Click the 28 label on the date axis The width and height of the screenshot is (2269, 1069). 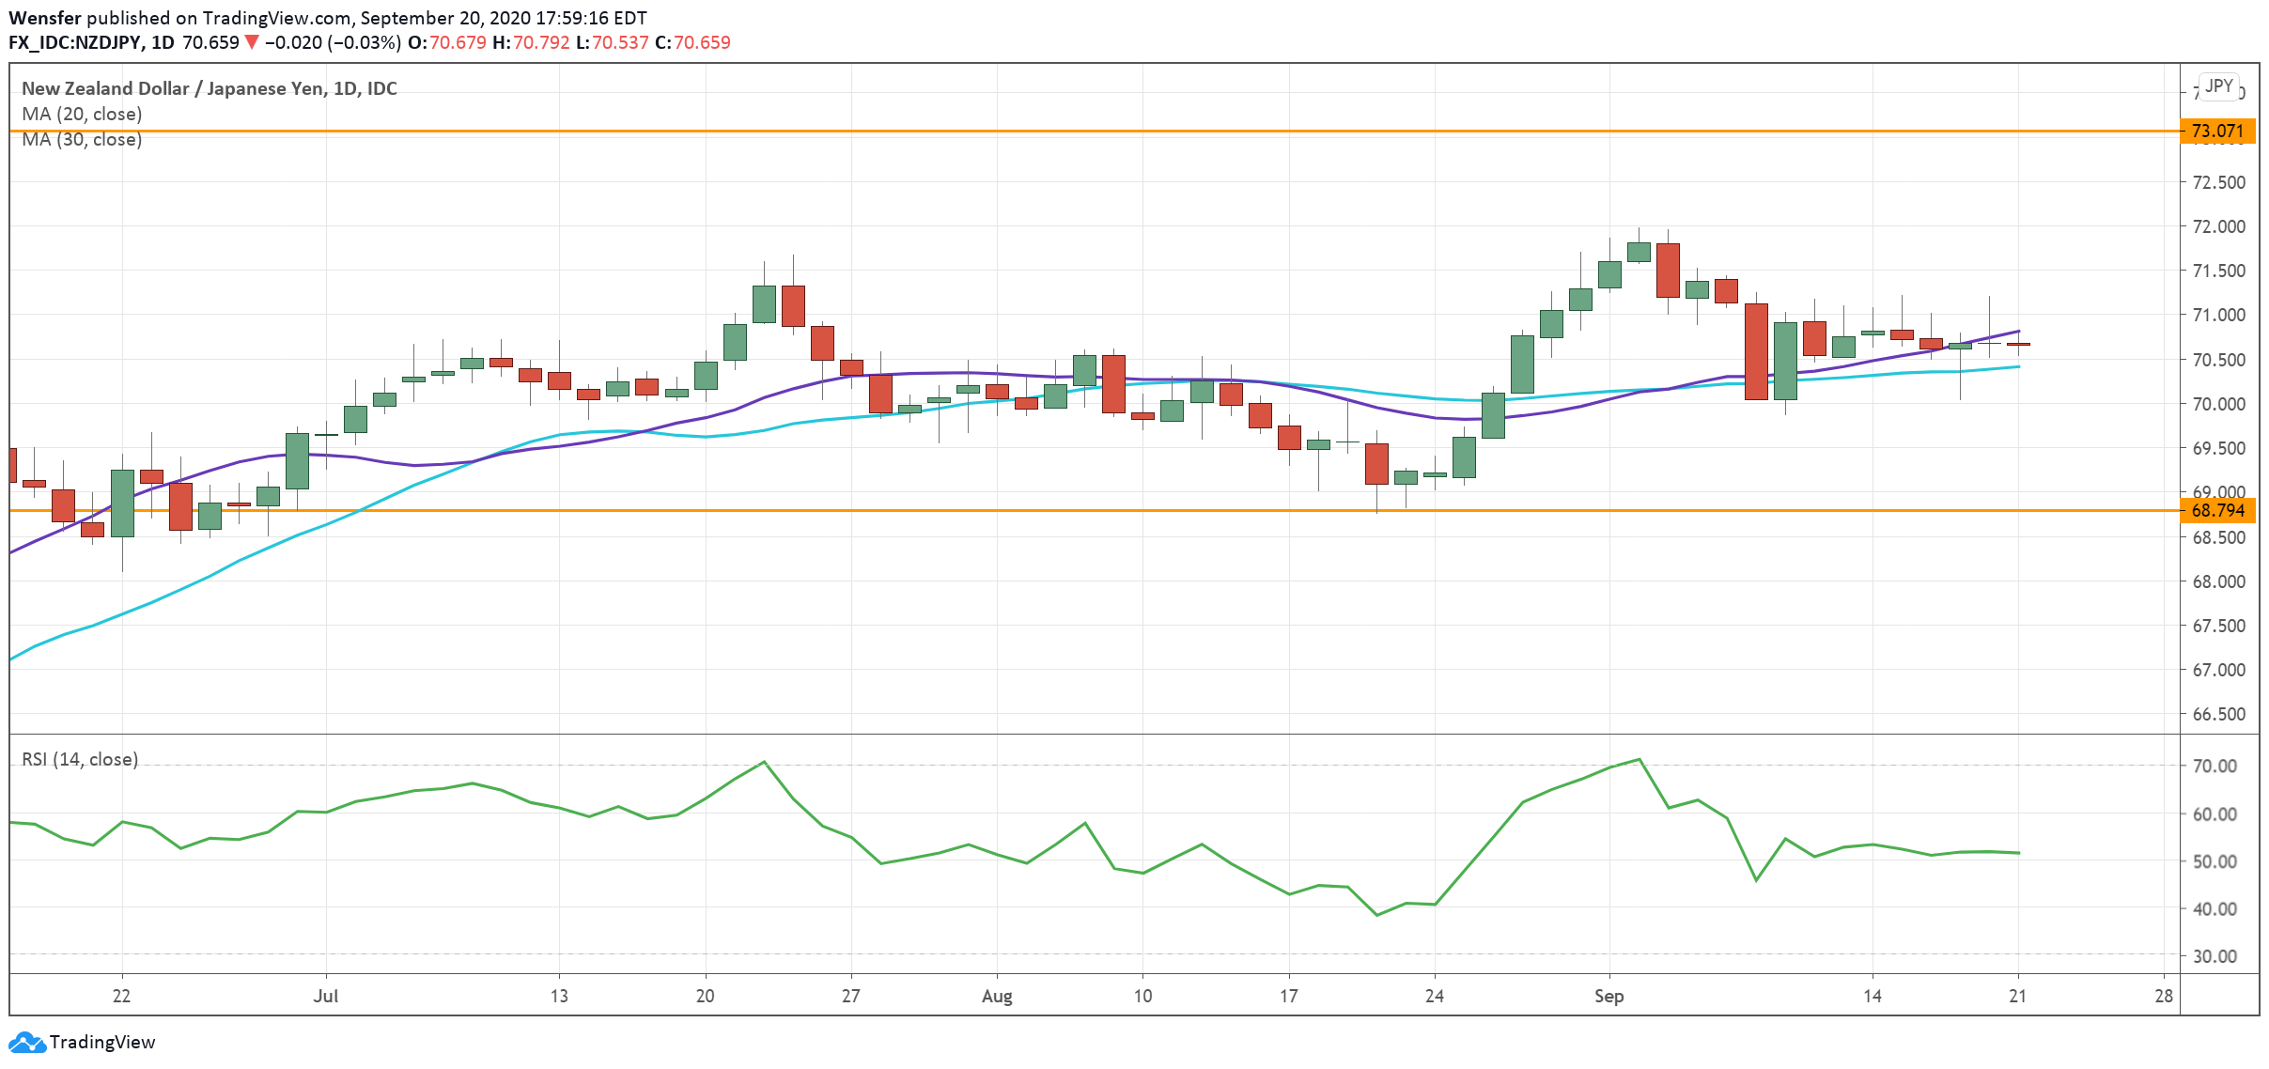[2163, 996]
